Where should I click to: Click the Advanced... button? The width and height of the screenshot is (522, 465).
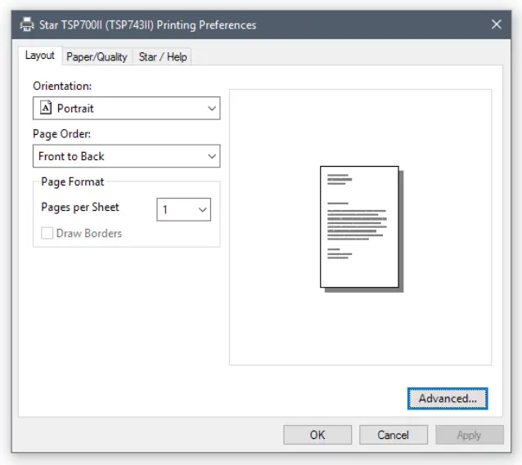tap(448, 399)
